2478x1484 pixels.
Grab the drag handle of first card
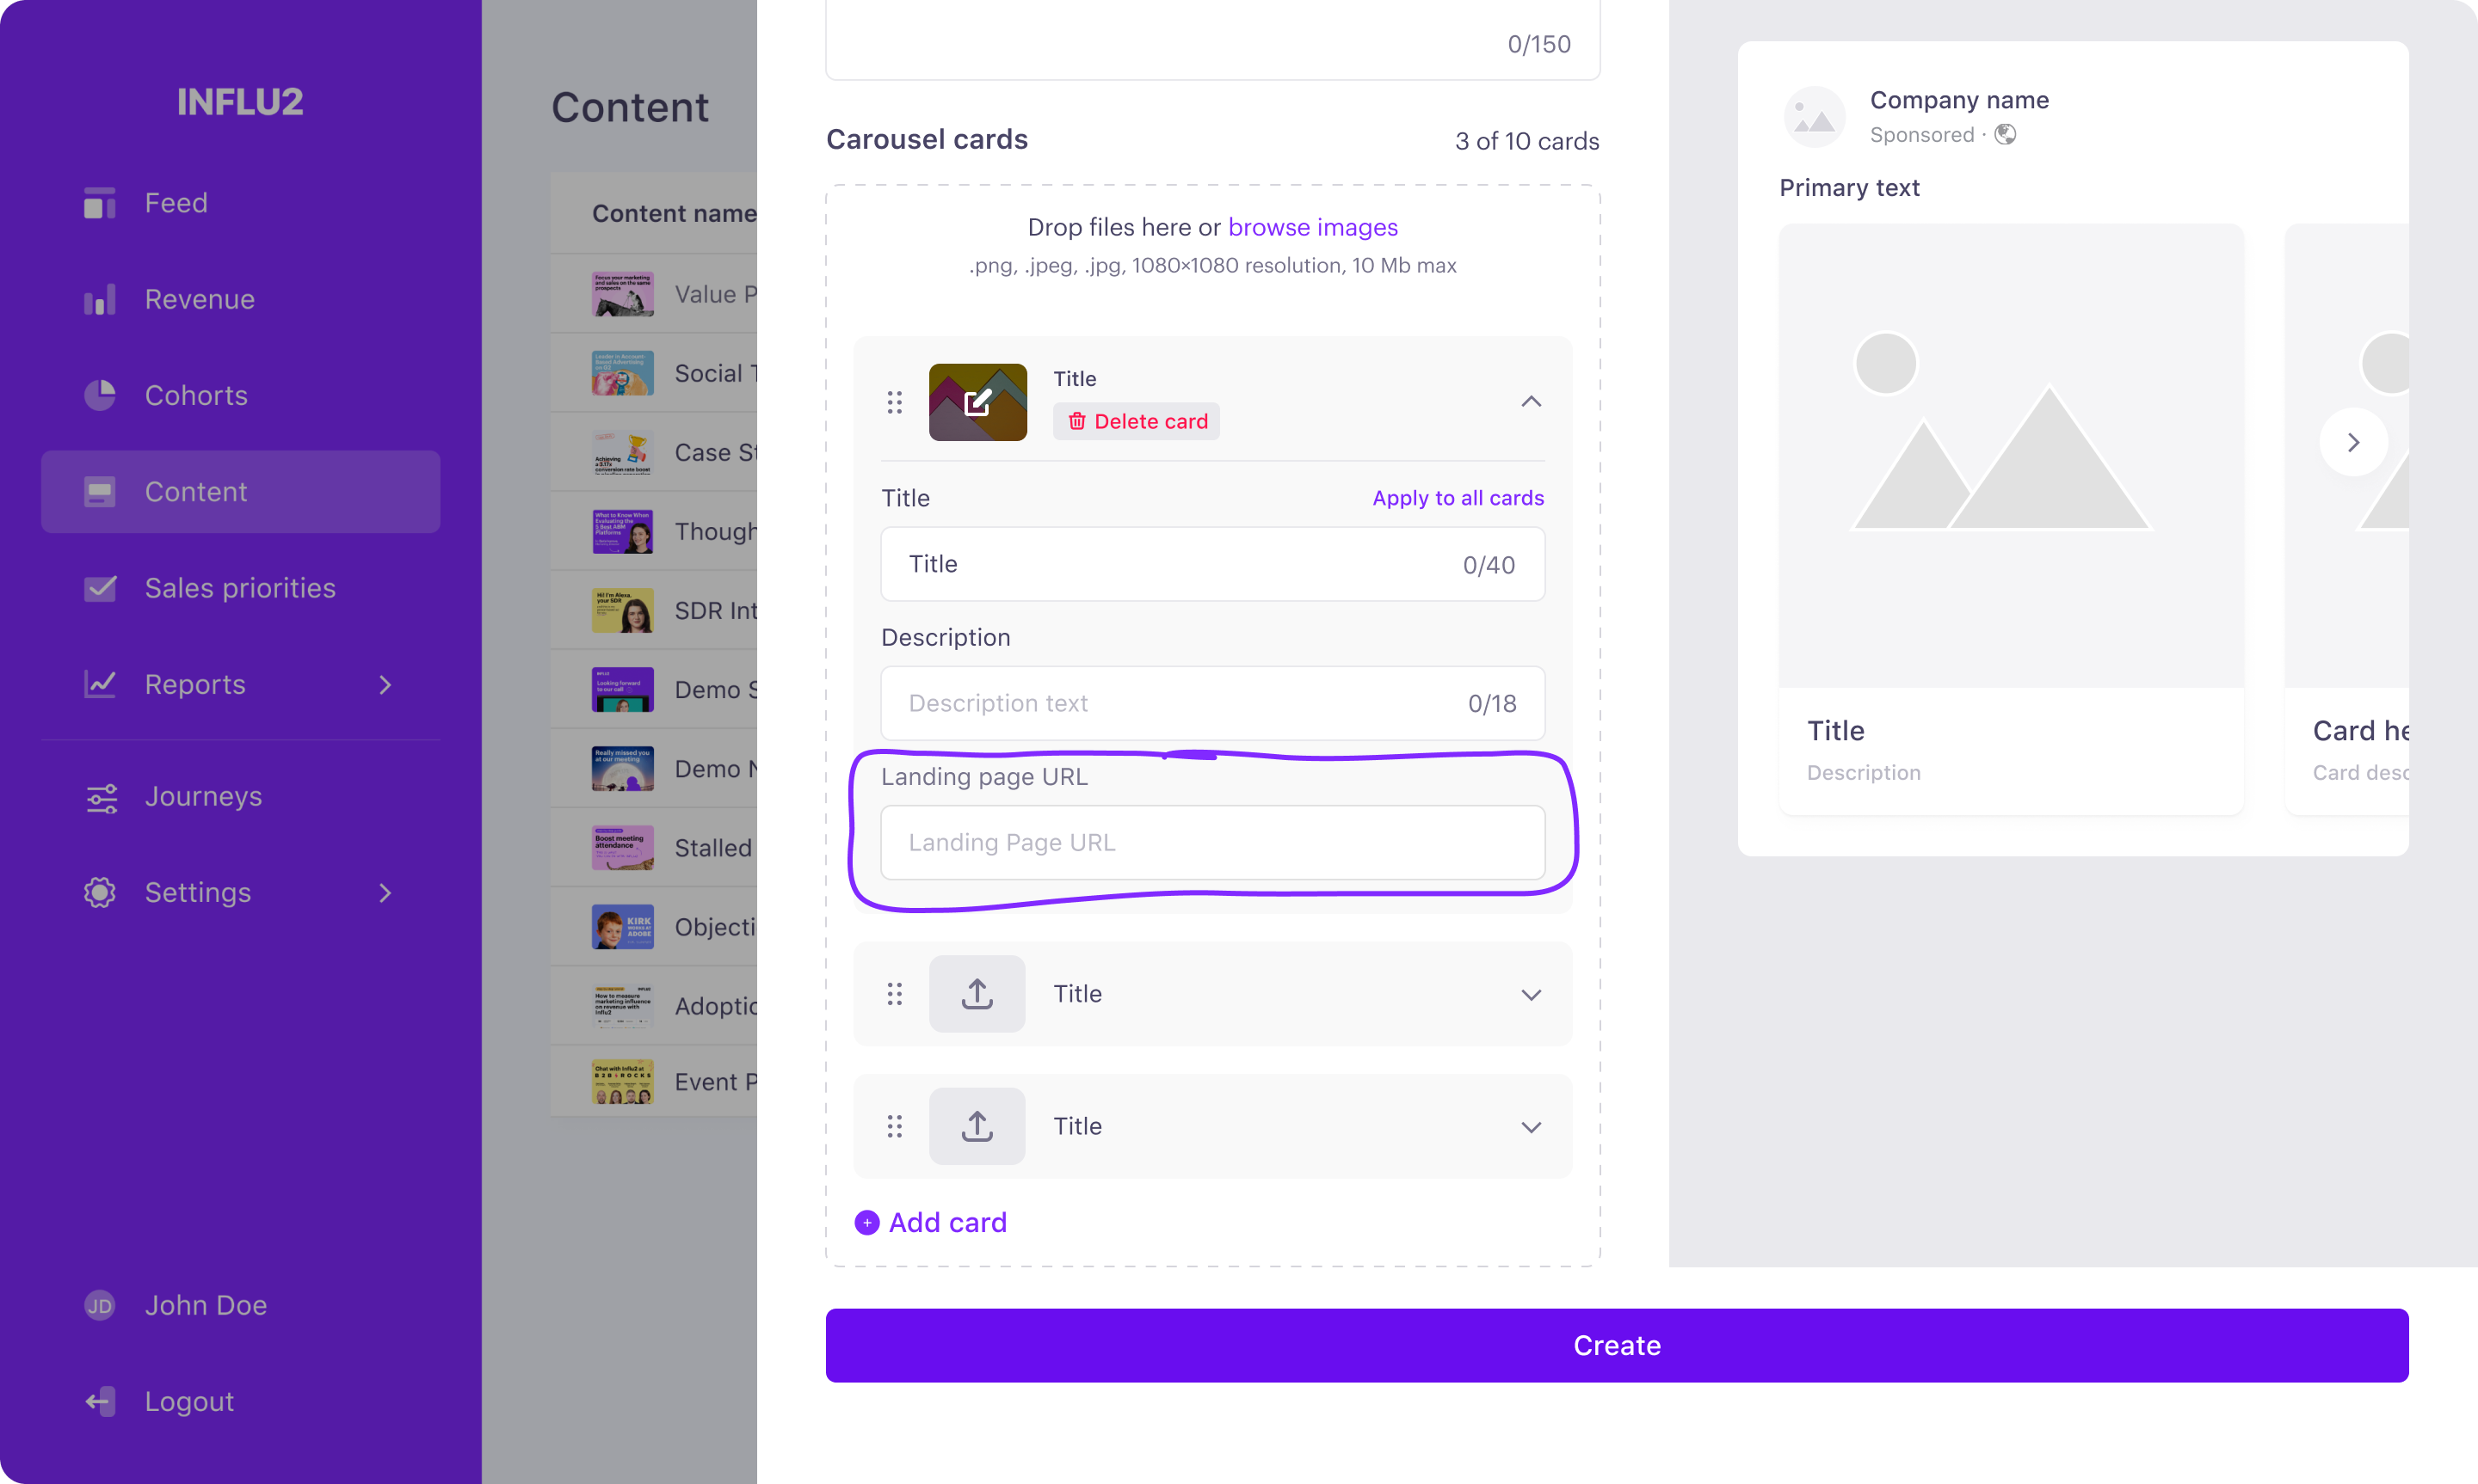point(894,402)
